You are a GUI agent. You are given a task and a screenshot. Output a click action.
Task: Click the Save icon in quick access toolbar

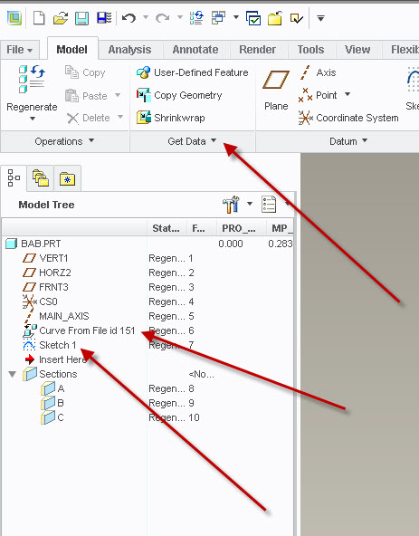pos(81,18)
